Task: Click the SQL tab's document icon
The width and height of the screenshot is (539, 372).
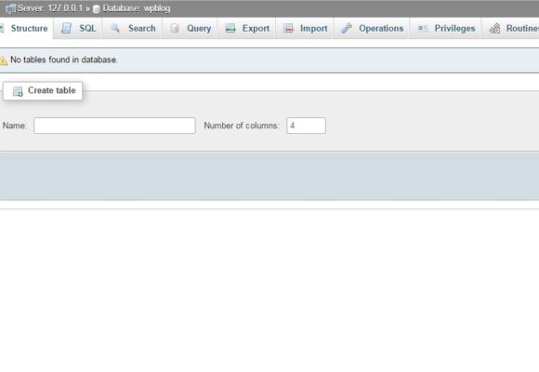Action: (66, 28)
